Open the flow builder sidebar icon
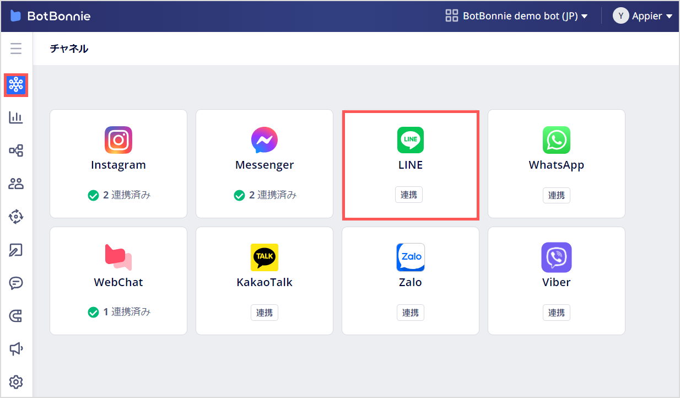Screen dimensions: 680x398 (x=16, y=150)
